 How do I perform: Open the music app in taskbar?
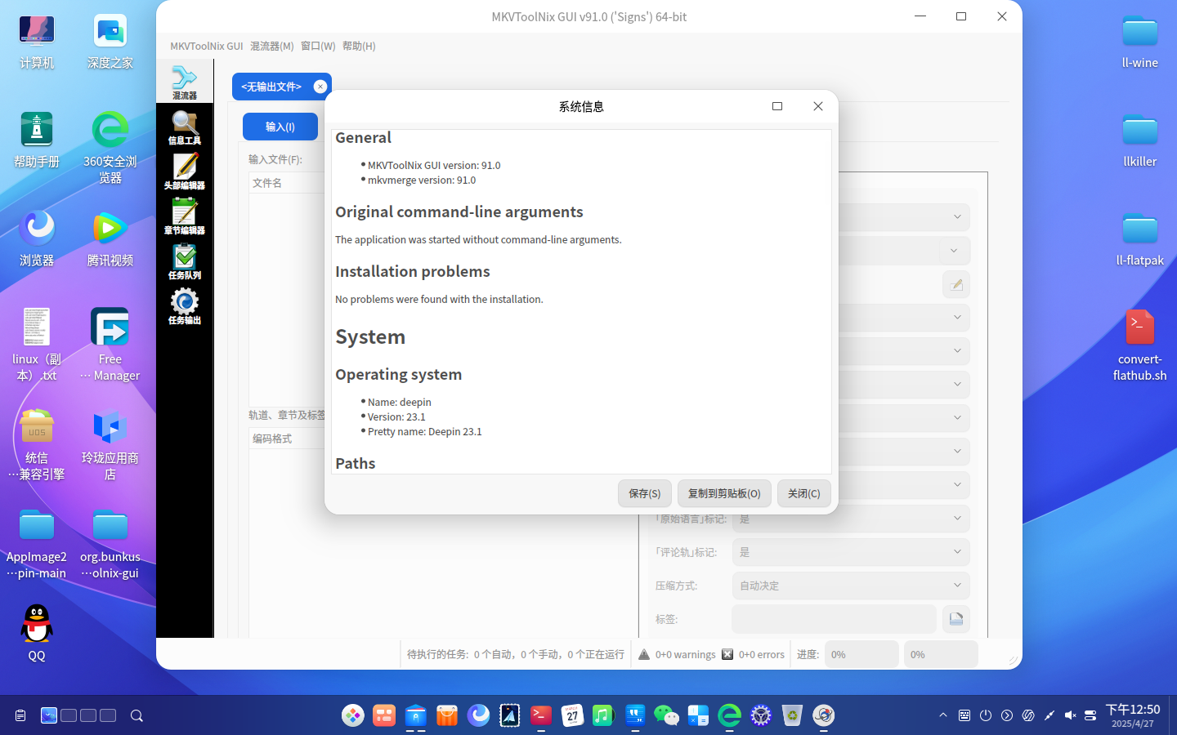pos(603,715)
